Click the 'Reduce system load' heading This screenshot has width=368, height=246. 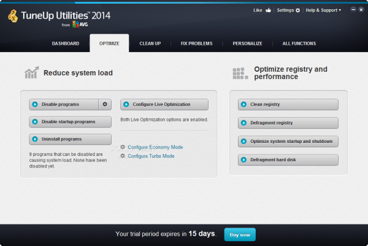(78, 73)
